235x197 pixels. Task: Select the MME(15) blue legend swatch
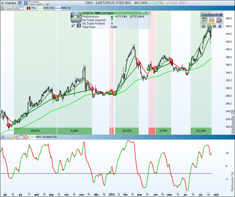(x=58, y=8)
